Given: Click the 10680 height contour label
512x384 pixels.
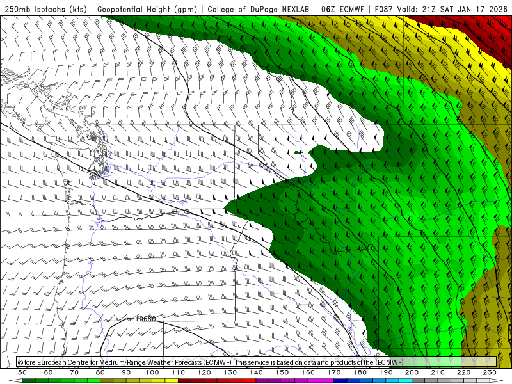Looking at the screenshot, I should pos(145,319).
